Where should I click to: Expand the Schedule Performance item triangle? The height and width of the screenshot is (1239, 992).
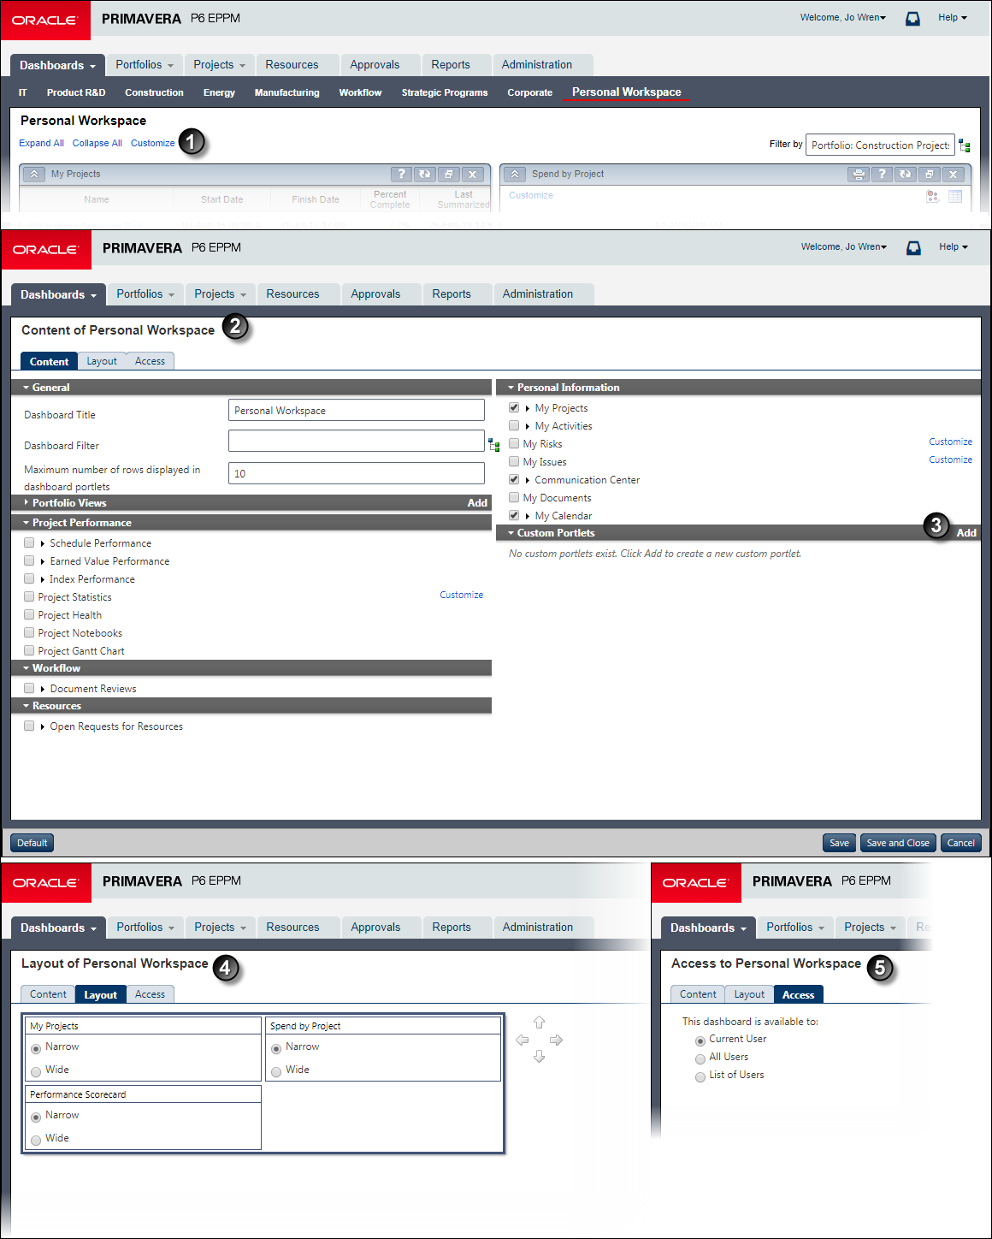[43, 543]
